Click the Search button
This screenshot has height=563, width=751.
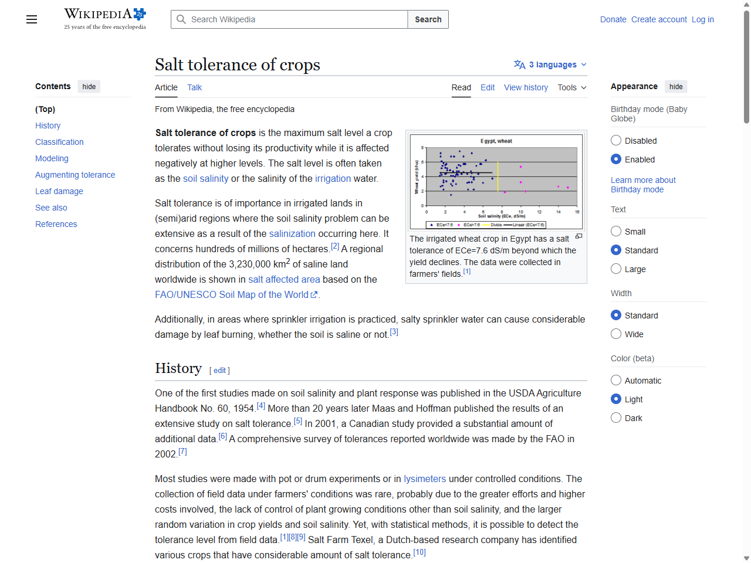point(428,19)
